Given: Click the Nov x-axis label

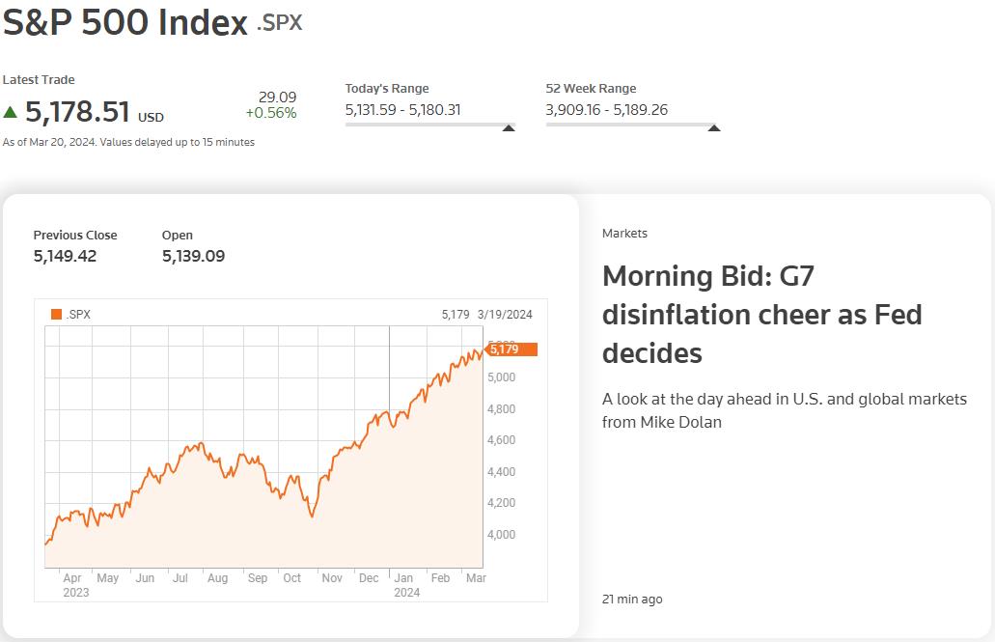Looking at the screenshot, I should click(x=332, y=578).
